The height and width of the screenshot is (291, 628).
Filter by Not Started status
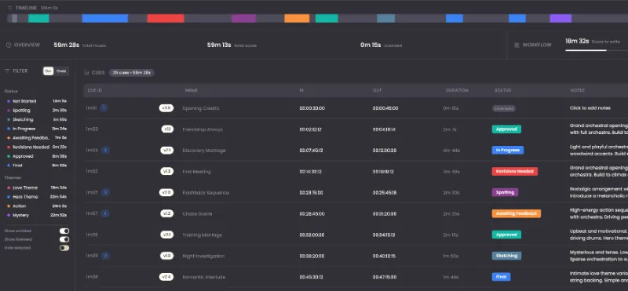click(x=36, y=101)
